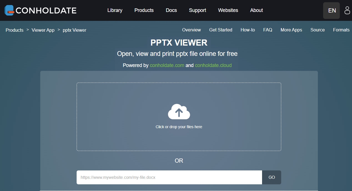Click the cloud upload icon

tap(179, 111)
